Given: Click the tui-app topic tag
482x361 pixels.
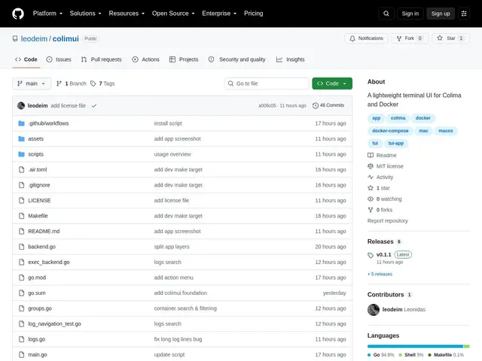Looking at the screenshot, I should pyautogui.click(x=395, y=144).
